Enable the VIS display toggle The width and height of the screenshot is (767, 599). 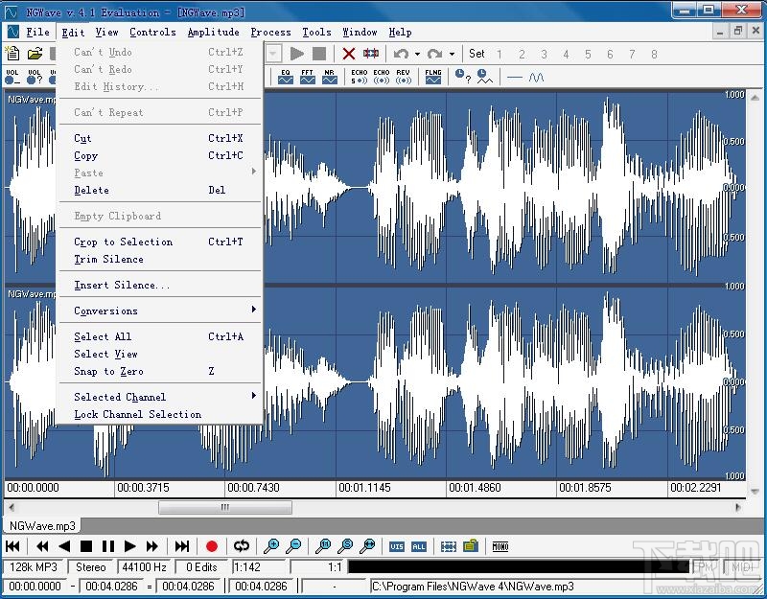[396, 546]
